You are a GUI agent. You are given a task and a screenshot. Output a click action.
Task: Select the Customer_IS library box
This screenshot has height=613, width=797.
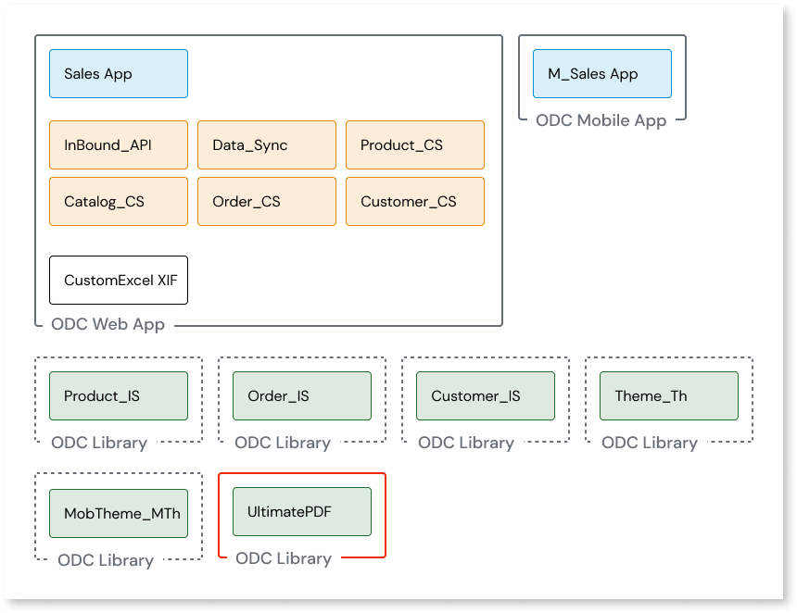pyautogui.click(x=486, y=395)
